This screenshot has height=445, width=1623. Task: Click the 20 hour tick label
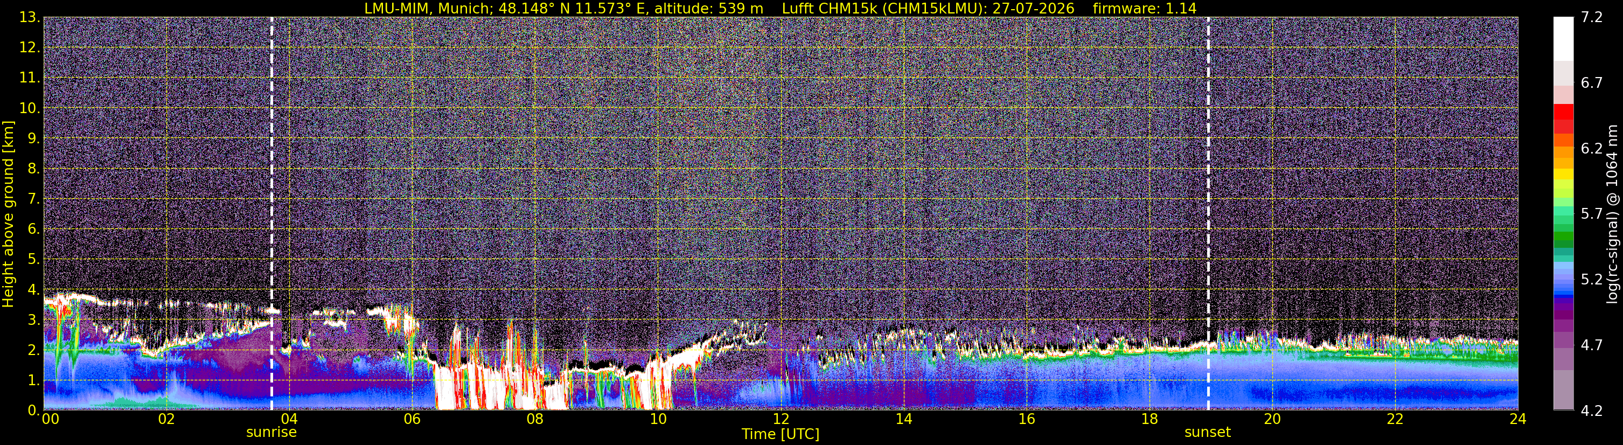tap(1272, 419)
